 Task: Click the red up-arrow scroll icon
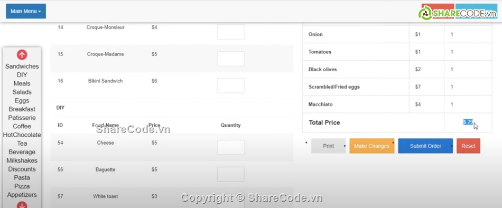click(x=22, y=55)
